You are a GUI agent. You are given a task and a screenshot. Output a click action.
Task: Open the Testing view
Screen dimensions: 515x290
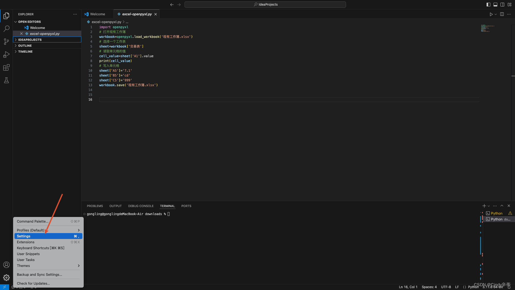[6, 80]
